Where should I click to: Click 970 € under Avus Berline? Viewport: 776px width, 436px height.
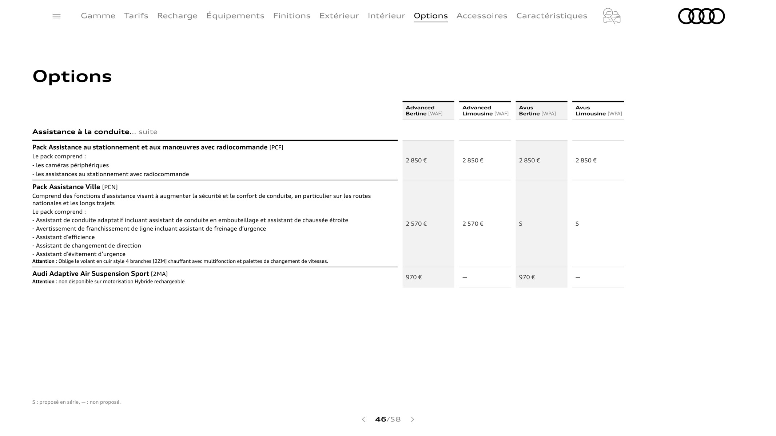pyautogui.click(x=527, y=277)
